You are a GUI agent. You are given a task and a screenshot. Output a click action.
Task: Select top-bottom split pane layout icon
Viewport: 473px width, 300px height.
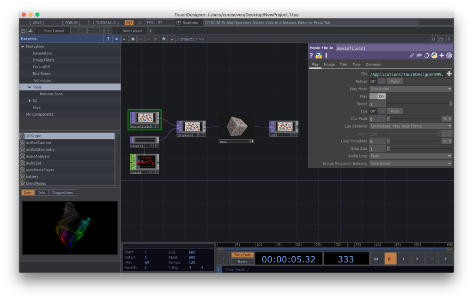click(91, 31)
